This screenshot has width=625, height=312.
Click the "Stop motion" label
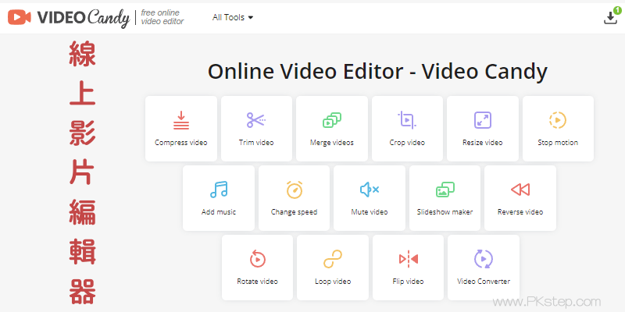pyautogui.click(x=558, y=143)
